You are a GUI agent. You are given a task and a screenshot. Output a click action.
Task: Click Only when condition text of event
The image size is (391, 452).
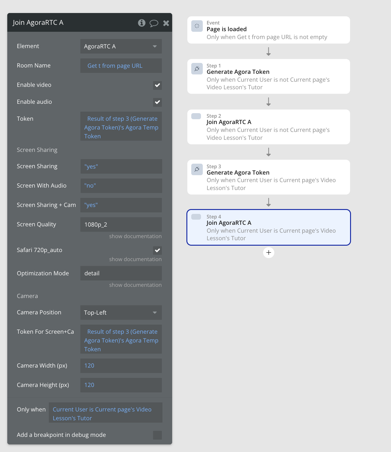[x=267, y=37]
